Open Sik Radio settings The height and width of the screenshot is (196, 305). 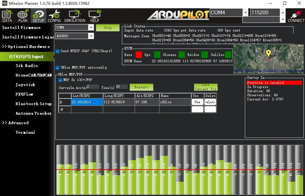coord(27,65)
